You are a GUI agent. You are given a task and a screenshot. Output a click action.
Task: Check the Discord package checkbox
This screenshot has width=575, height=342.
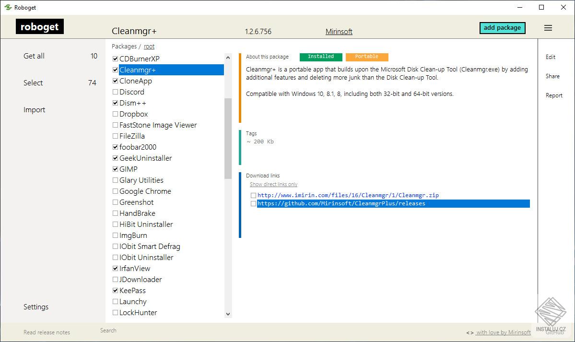coord(115,92)
